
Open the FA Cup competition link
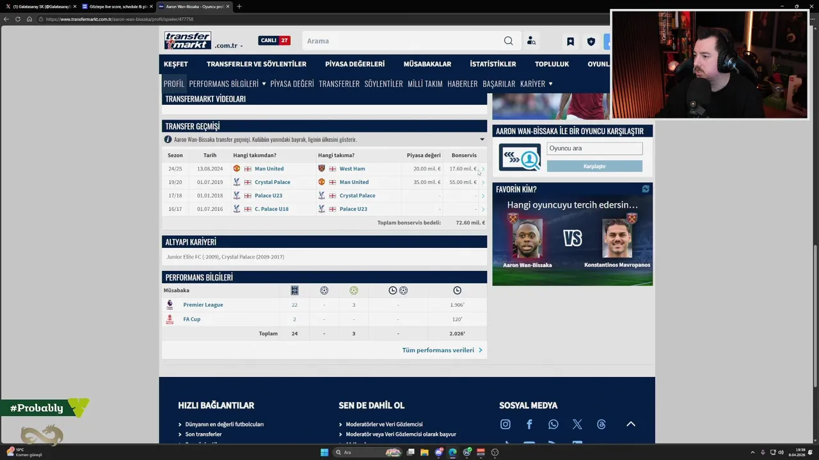191,319
